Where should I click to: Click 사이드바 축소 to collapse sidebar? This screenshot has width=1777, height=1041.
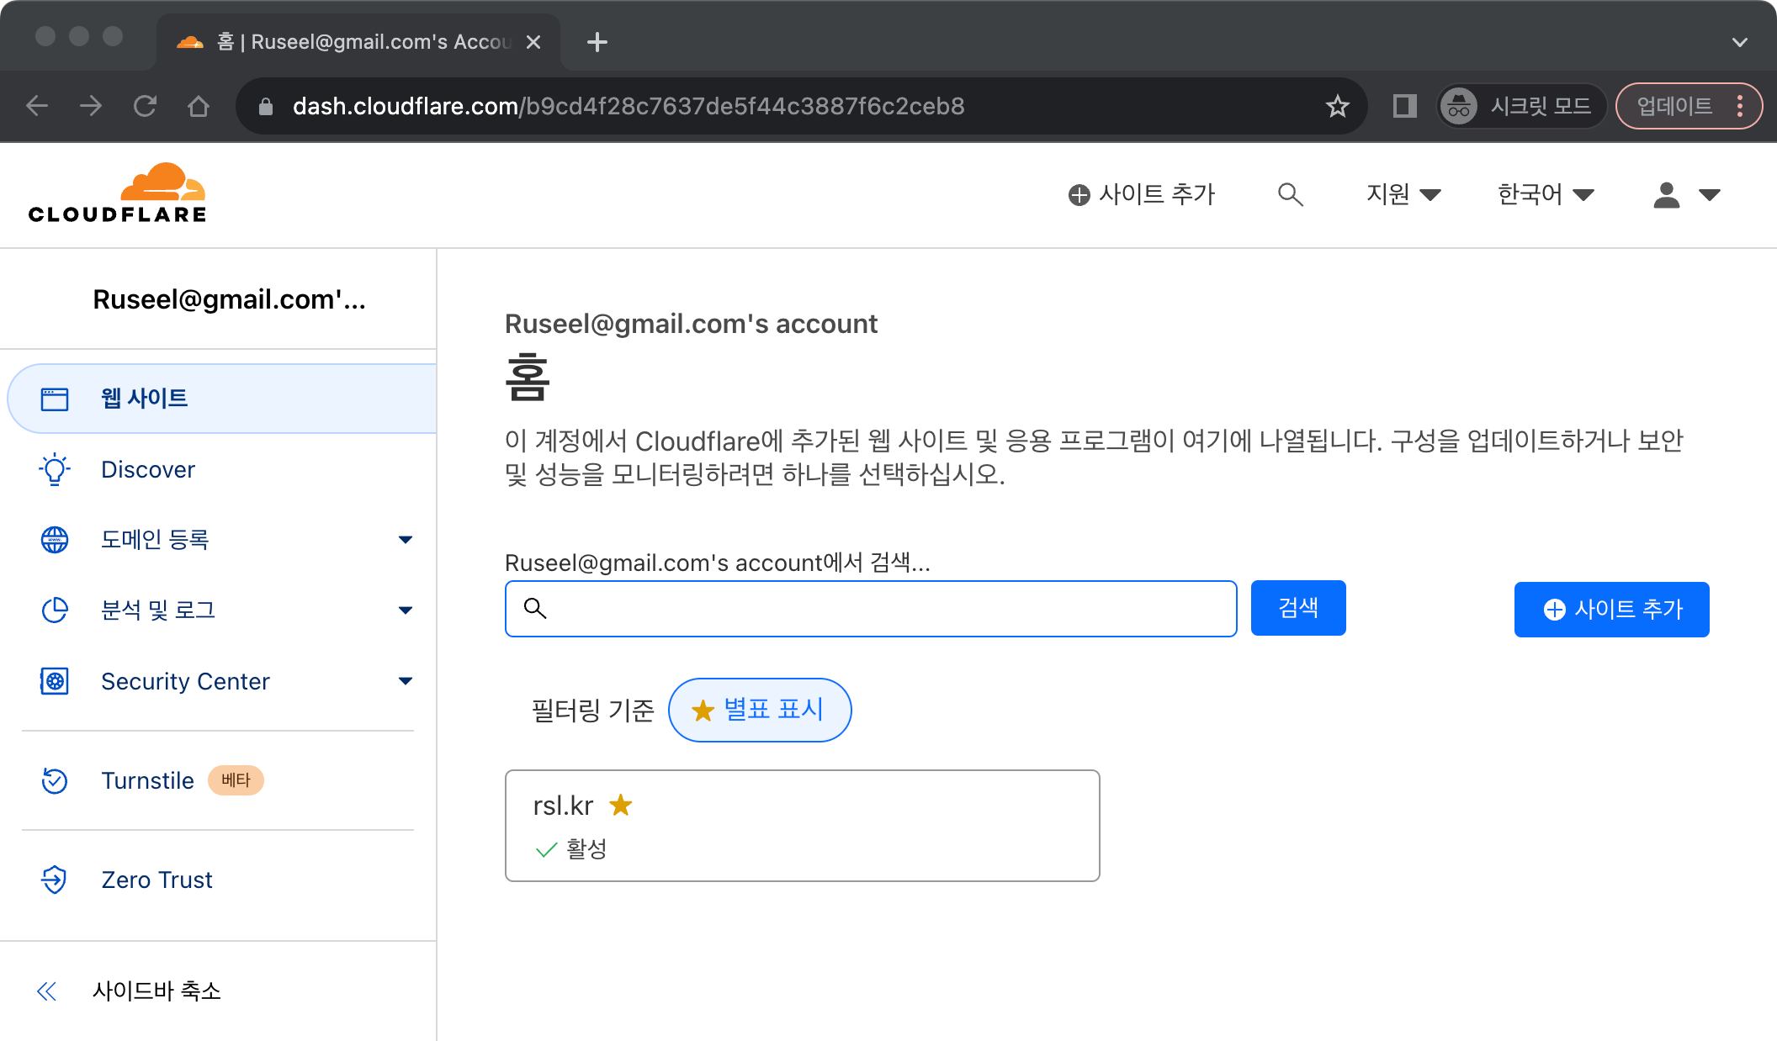[x=156, y=991]
